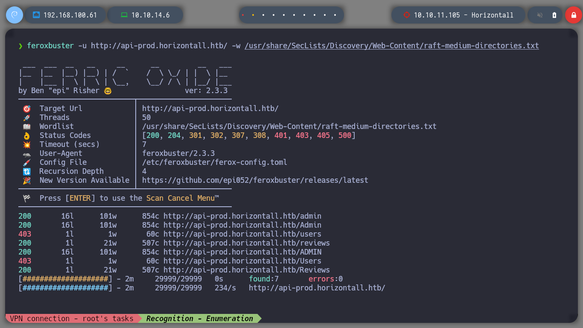The height and width of the screenshot is (328, 583).
Task: Click the 234/s request rate
Action: pos(225,288)
